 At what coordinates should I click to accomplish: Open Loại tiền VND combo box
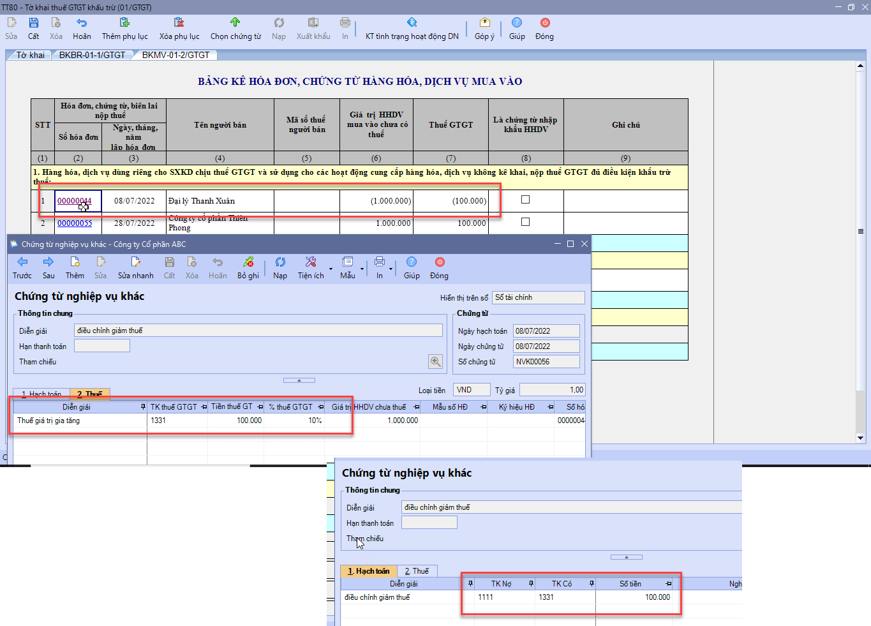pos(472,390)
